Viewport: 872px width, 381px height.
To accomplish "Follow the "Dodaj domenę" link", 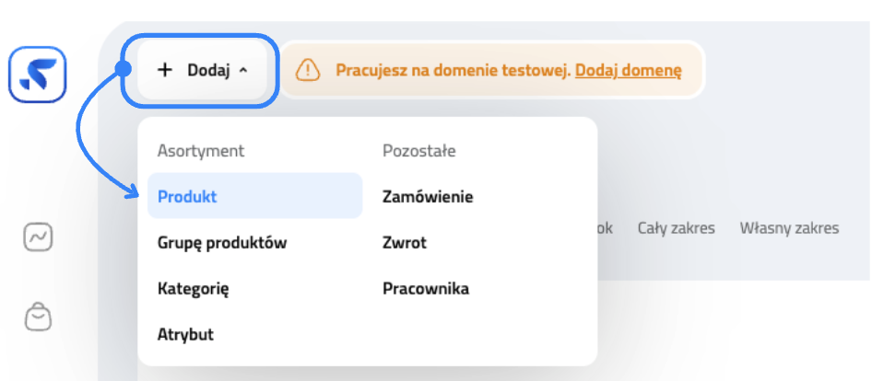I will pos(628,70).
